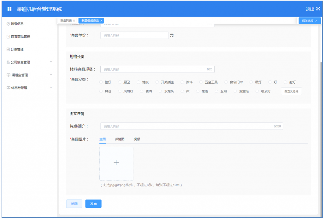The height and width of the screenshot is (219, 324).
Task: Select the 吸顶灯 category radio
Action: click(x=257, y=91)
